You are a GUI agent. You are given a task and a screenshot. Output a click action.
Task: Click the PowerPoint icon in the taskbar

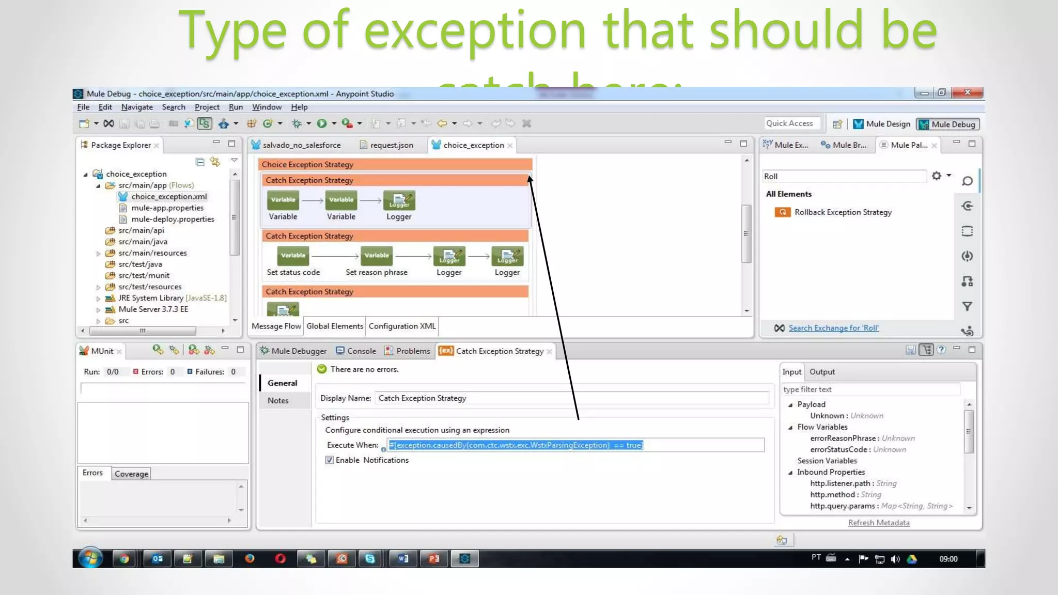click(434, 558)
